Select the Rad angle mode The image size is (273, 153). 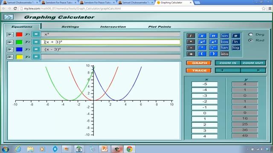pos(250,40)
